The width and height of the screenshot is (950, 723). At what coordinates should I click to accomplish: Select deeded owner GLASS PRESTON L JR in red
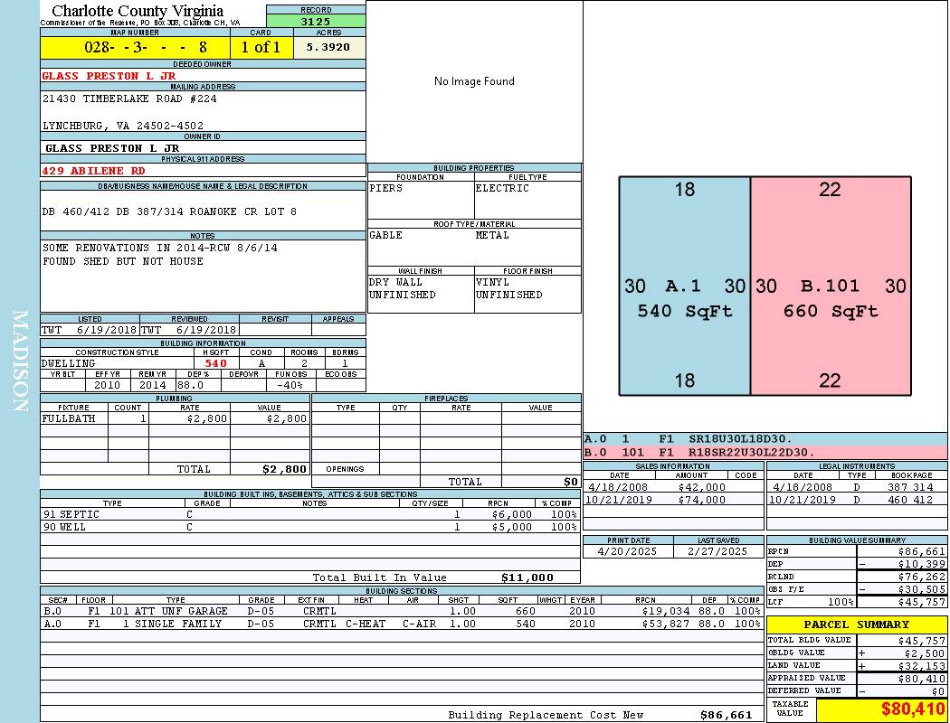tap(109, 76)
